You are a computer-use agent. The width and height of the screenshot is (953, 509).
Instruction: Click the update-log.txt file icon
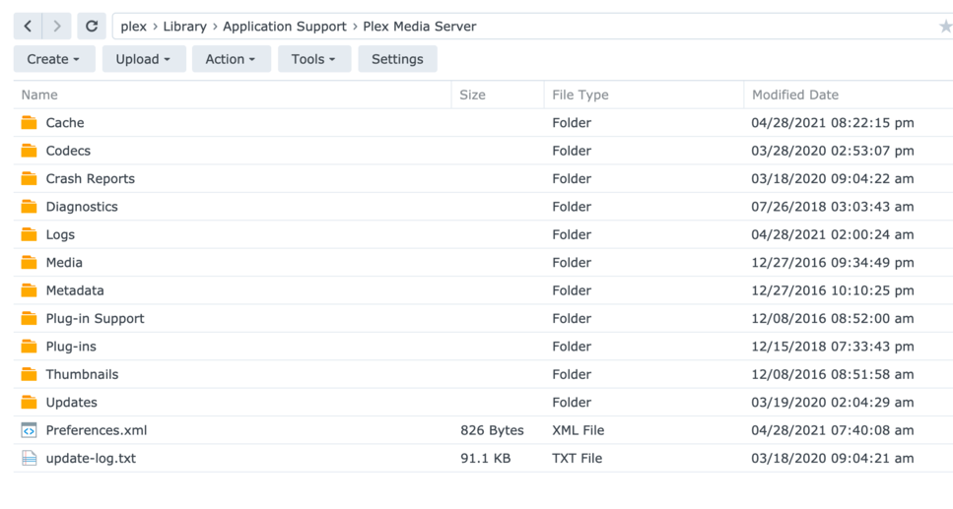coord(29,458)
